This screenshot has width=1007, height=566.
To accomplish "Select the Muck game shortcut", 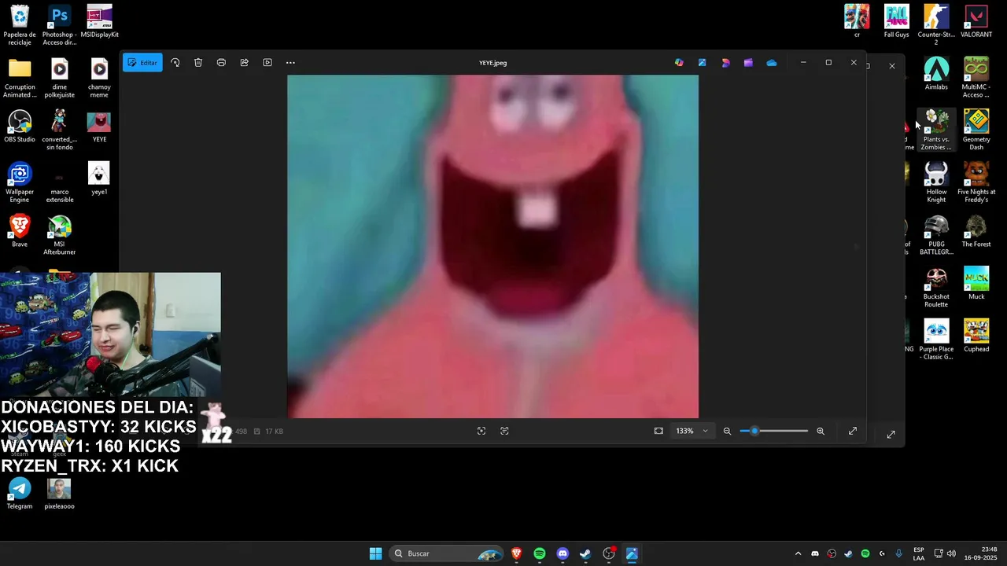I will (x=976, y=284).
